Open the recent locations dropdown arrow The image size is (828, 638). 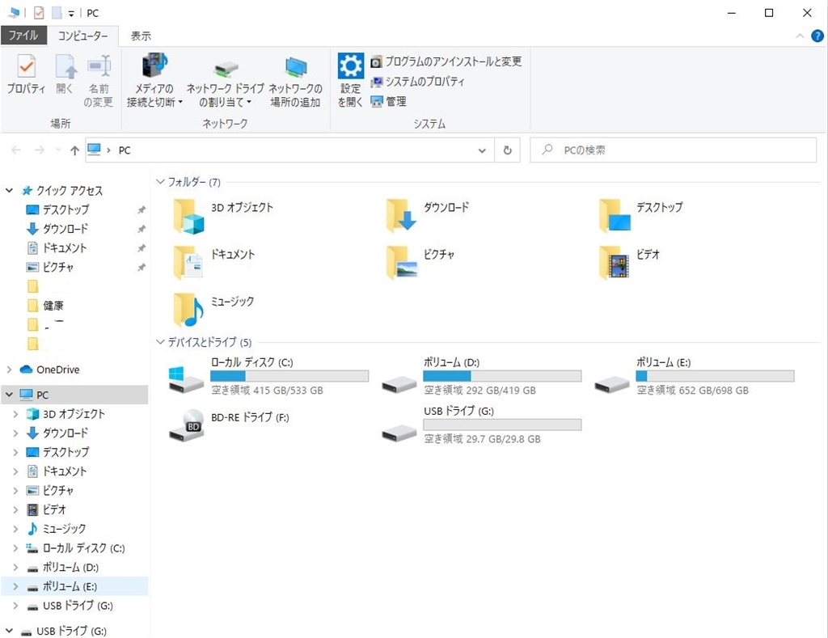pyautogui.click(x=58, y=150)
